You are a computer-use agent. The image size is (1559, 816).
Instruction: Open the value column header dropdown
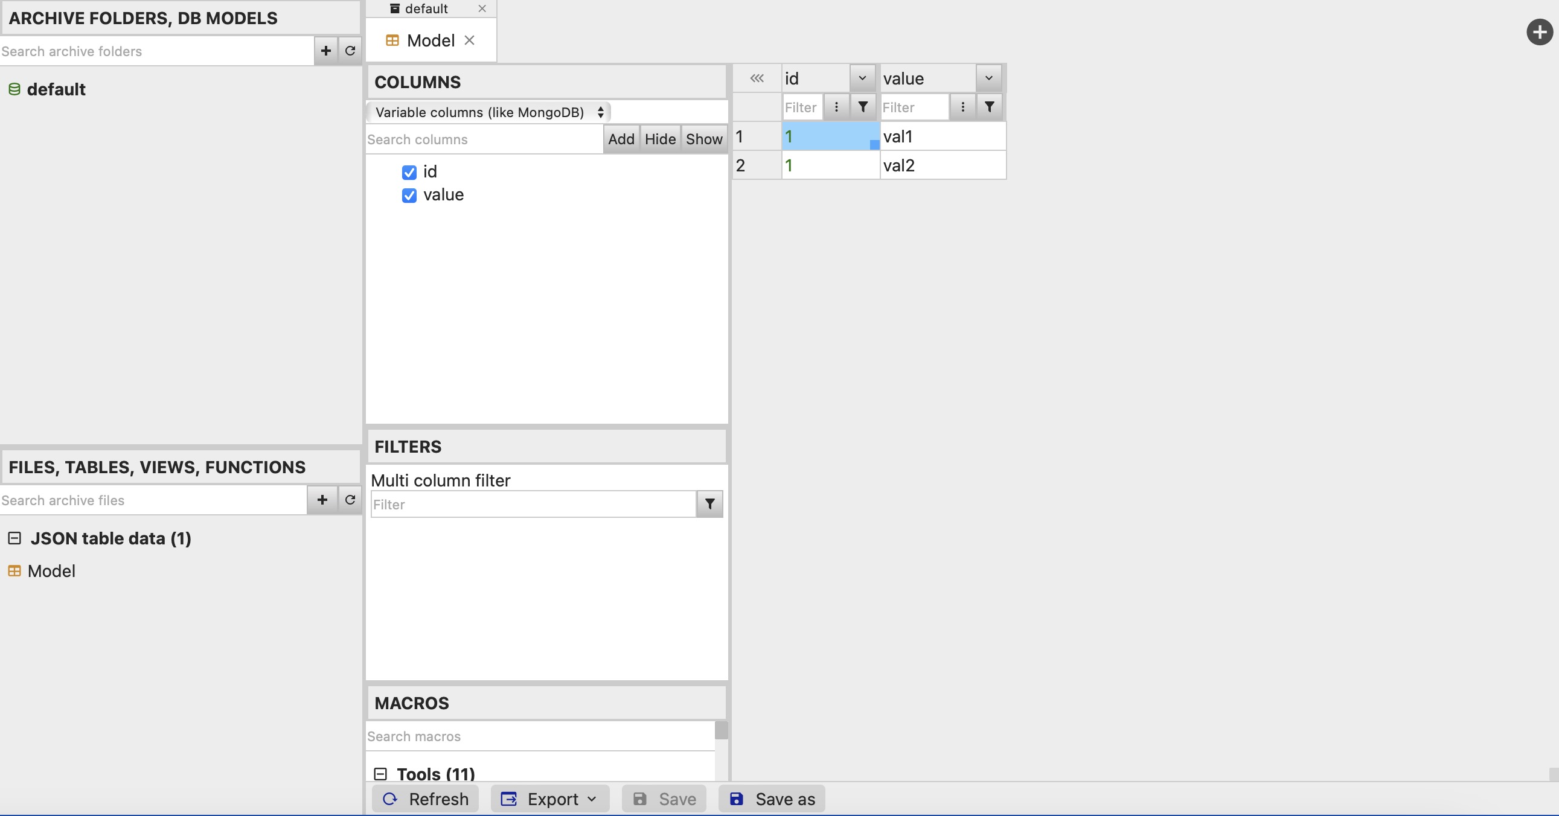989,78
